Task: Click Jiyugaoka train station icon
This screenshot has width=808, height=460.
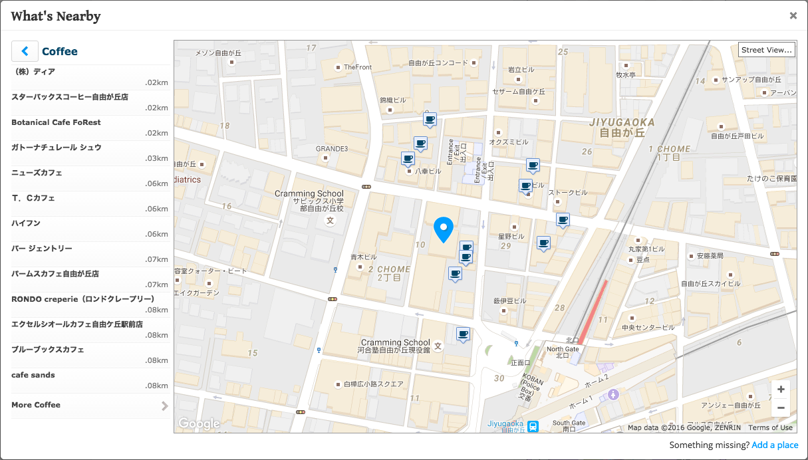Action: pyautogui.click(x=533, y=425)
